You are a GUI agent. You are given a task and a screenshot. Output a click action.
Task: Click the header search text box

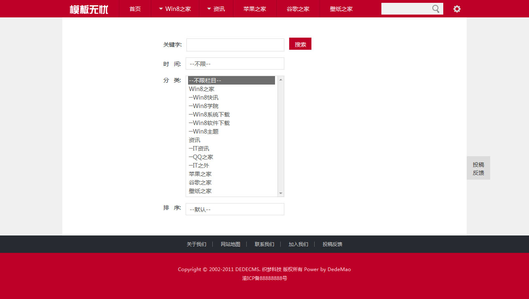[x=406, y=9]
